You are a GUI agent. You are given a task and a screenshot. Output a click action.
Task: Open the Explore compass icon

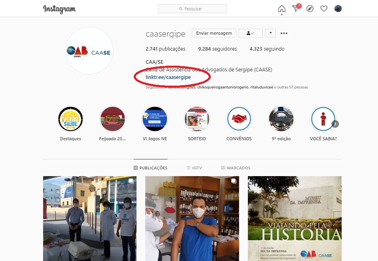(x=310, y=9)
